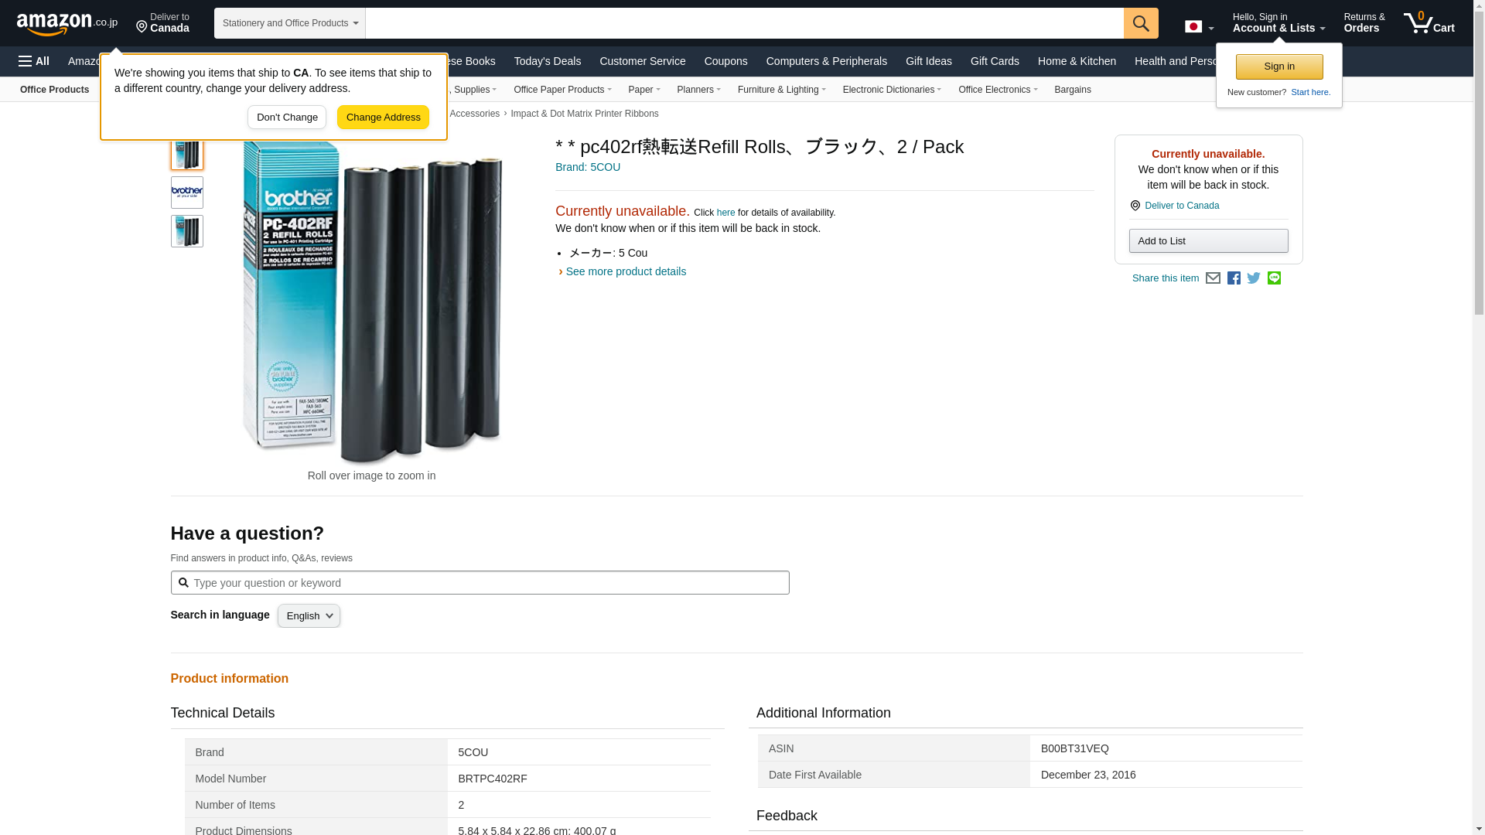Open the English search language dropdown
1485x835 pixels.
tap(309, 616)
